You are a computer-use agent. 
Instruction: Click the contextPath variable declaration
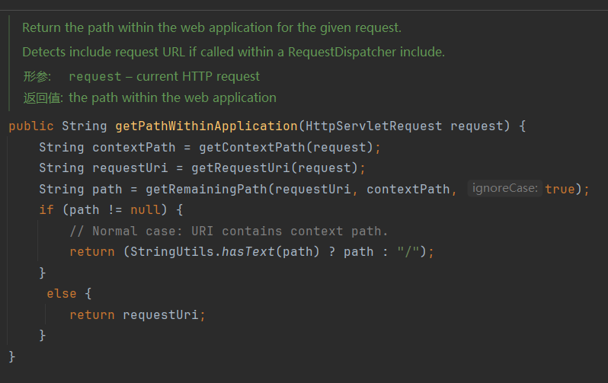click(x=134, y=147)
